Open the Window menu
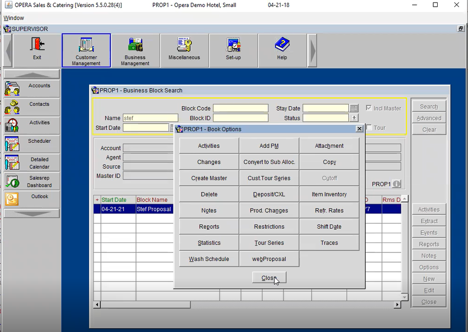Image resolution: width=468 pixels, height=332 pixels. click(14, 18)
